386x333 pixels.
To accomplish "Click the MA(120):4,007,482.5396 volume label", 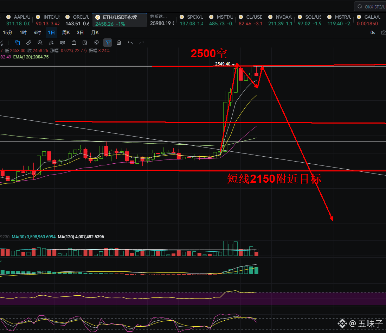I will click(81, 237).
